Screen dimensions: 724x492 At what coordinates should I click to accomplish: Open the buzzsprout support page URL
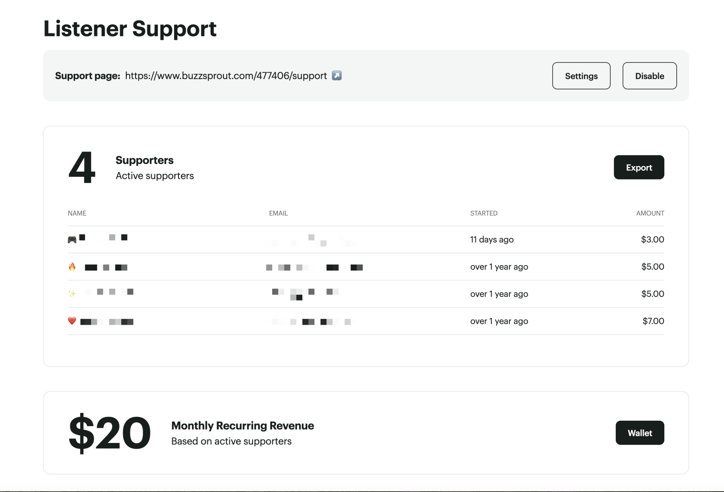pos(226,76)
